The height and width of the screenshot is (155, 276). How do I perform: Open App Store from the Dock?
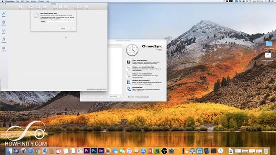(x=143, y=151)
